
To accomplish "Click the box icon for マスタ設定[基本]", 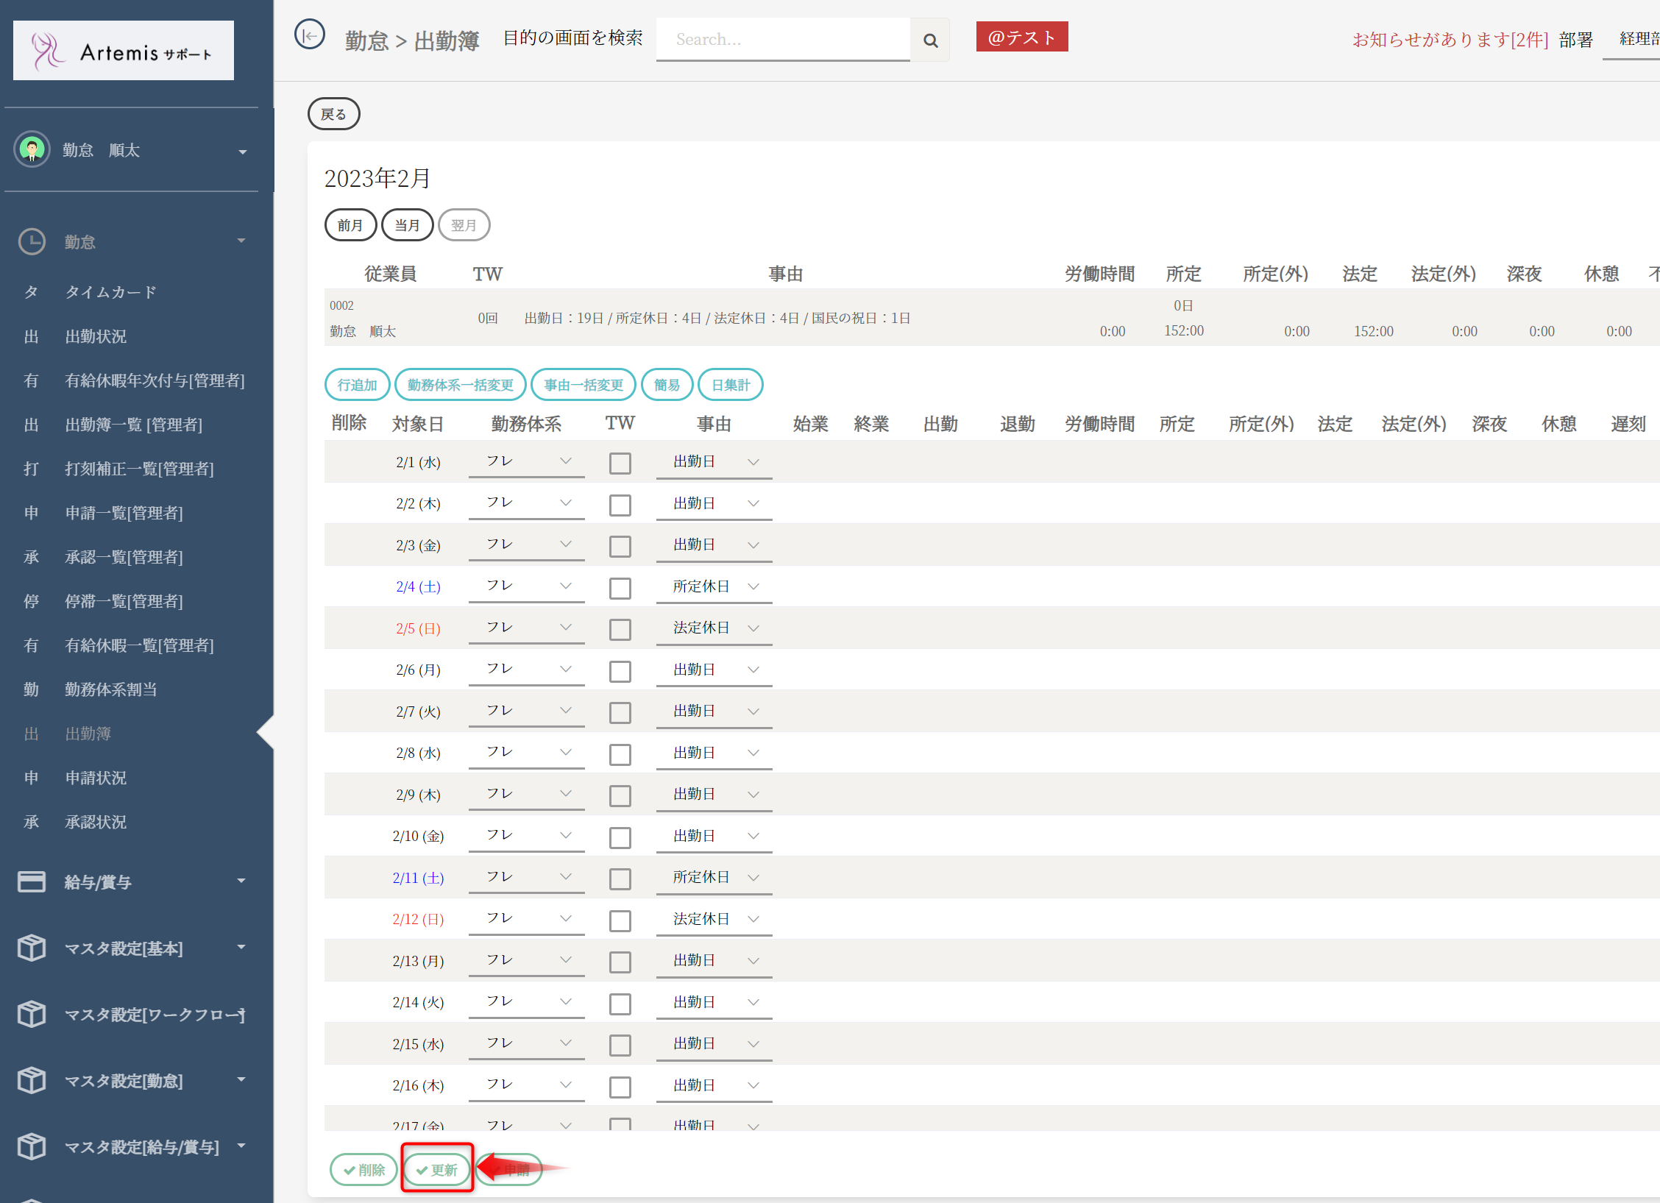I will point(32,948).
